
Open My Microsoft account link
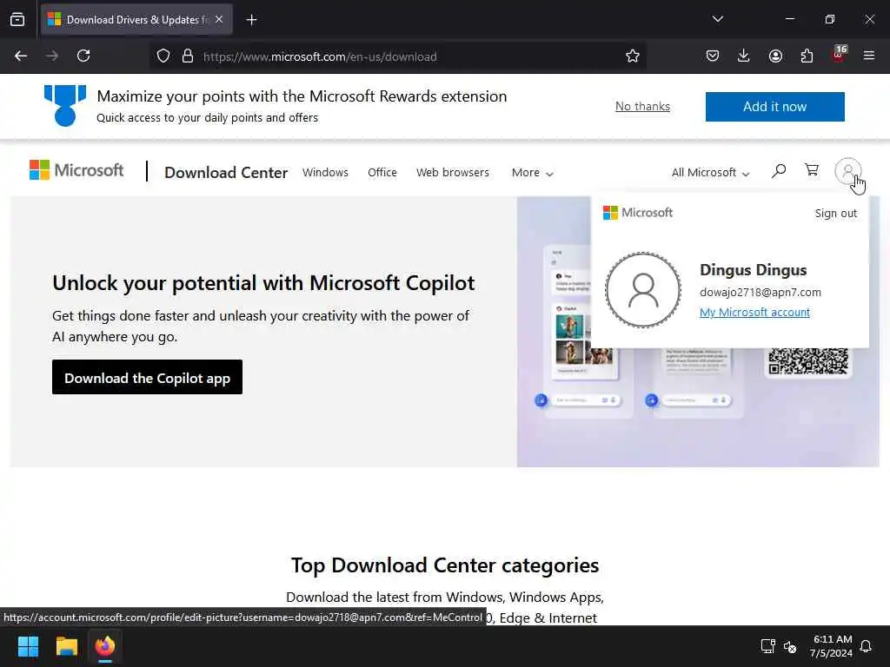point(754,312)
